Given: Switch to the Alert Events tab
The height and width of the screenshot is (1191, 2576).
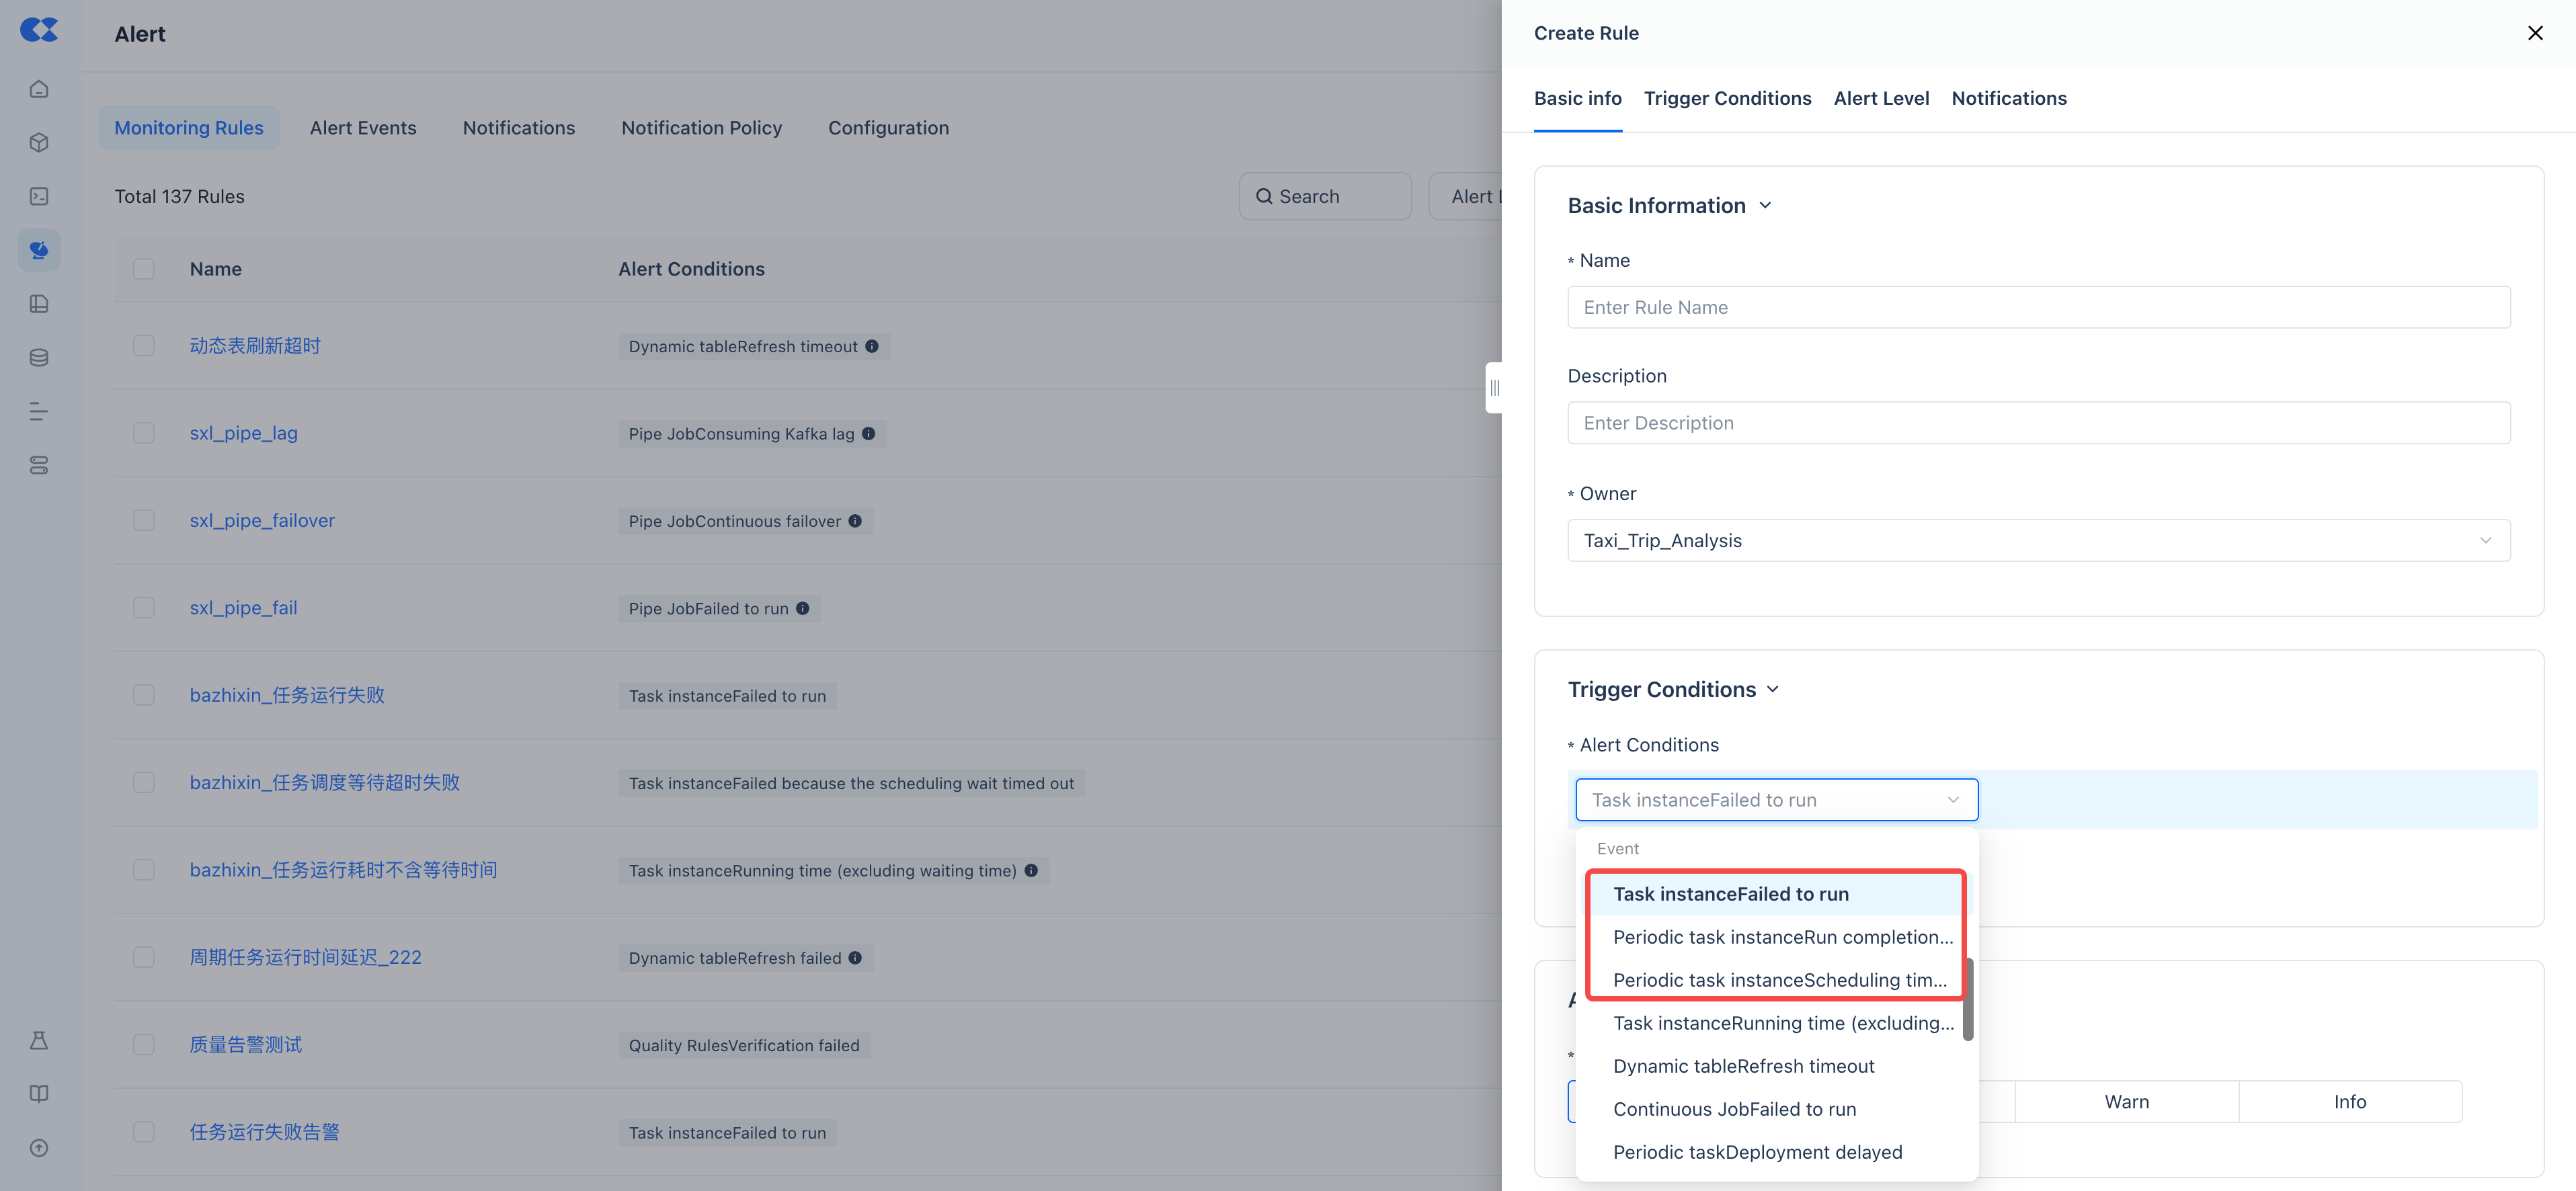Looking at the screenshot, I should pos(363,128).
